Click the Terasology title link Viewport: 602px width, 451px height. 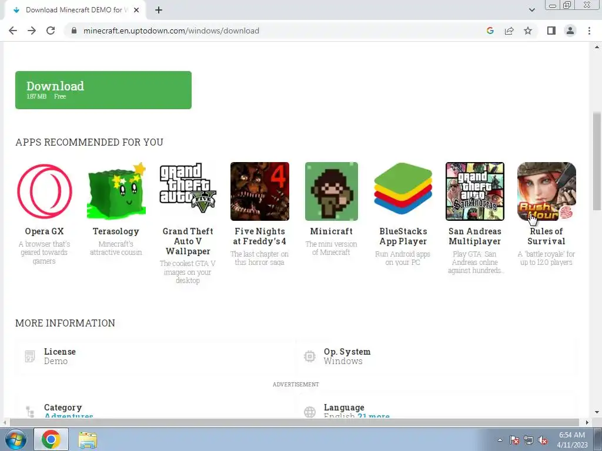(x=116, y=231)
